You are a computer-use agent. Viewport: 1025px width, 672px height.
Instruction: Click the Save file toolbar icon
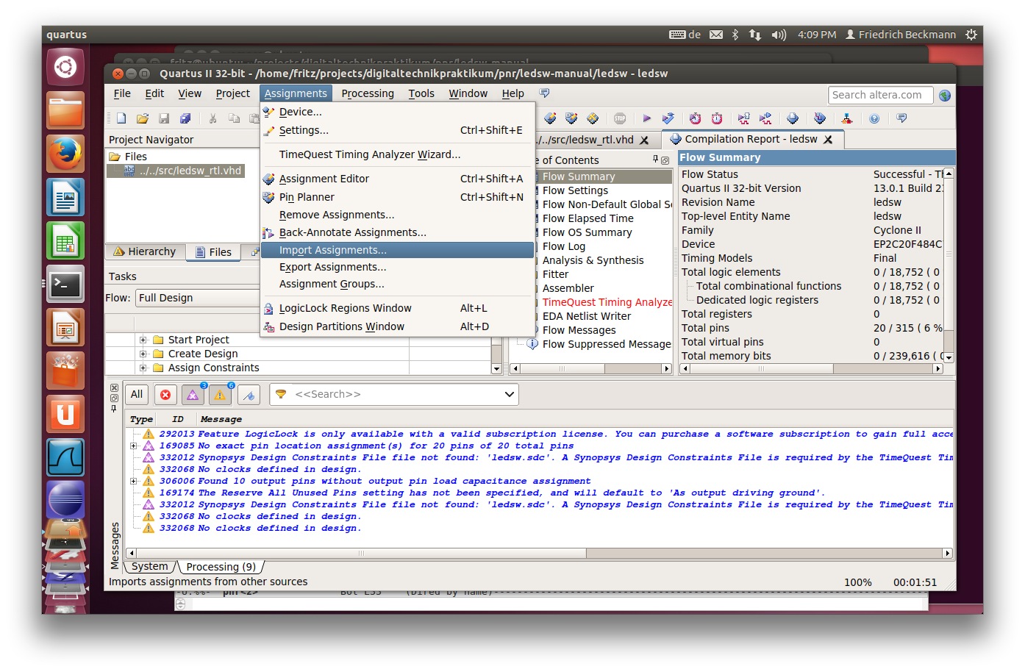click(x=164, y=118)
